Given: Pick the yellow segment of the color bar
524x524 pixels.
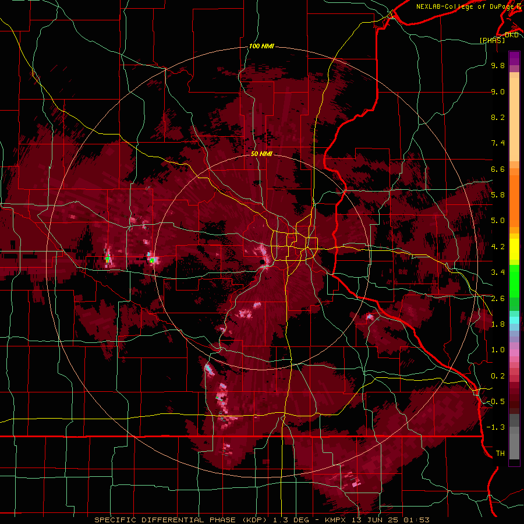Looking at the screenshot, I should [x=514, y=249].
